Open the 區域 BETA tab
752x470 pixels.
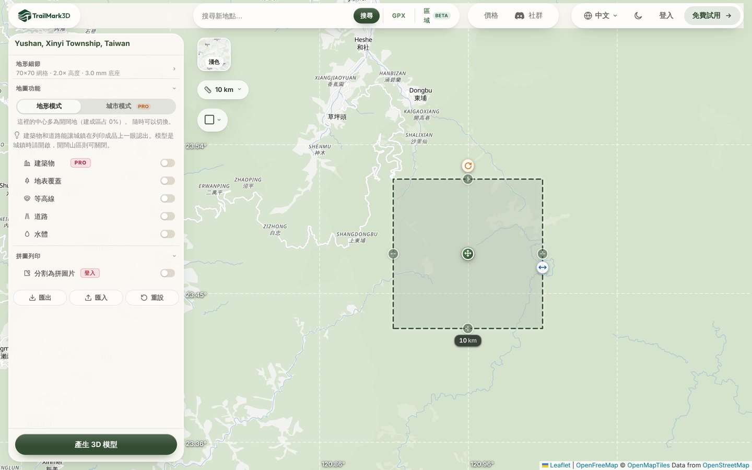coord(437,16)
